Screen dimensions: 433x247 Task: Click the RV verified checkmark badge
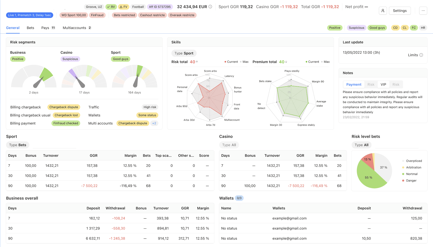point(111,7)
